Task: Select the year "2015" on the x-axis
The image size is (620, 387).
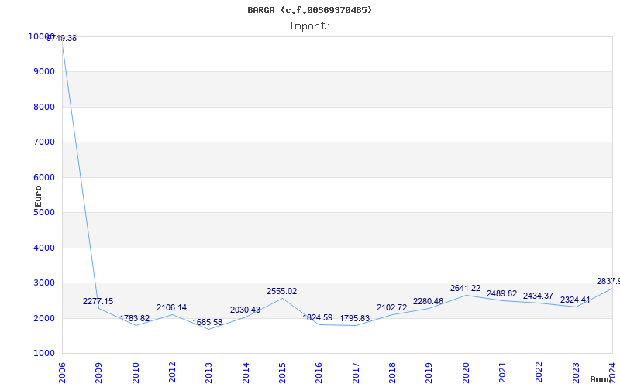Action: (282, 373)
